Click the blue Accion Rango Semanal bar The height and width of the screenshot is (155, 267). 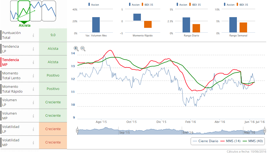click(x=233, y=25)
